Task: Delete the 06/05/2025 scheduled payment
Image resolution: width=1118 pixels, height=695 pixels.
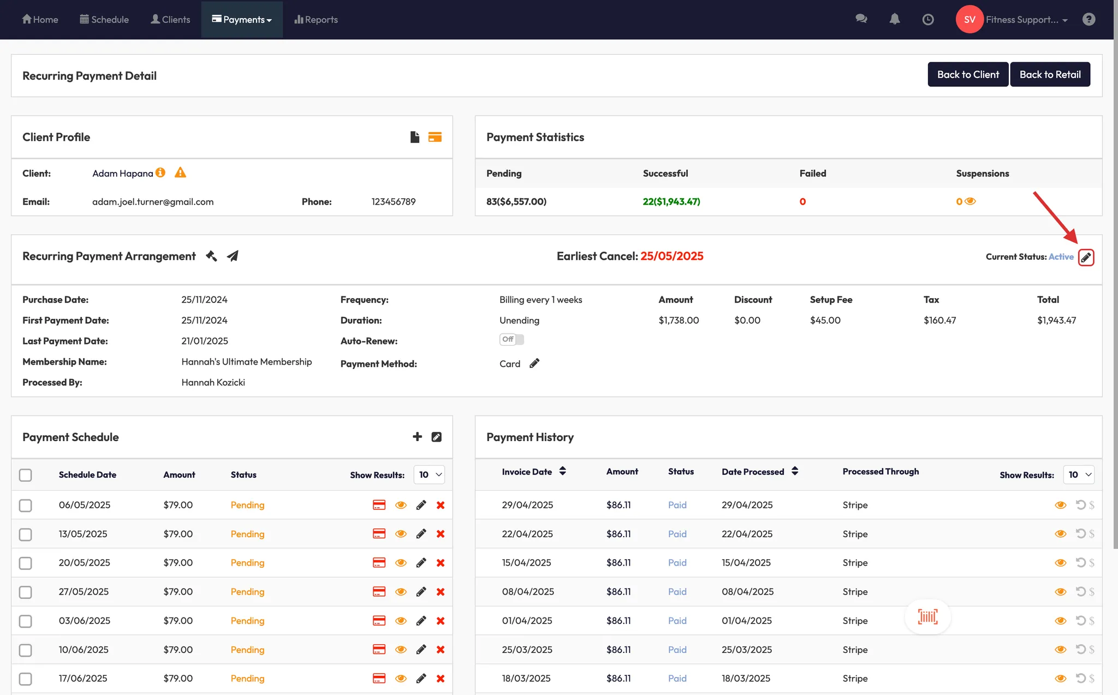Action: tap(441, 505)
